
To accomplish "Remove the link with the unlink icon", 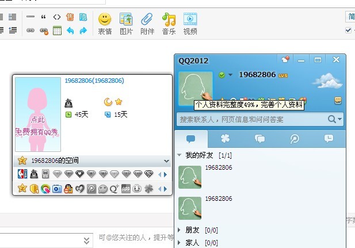I will pyautogui.click(x=44, y=31).
